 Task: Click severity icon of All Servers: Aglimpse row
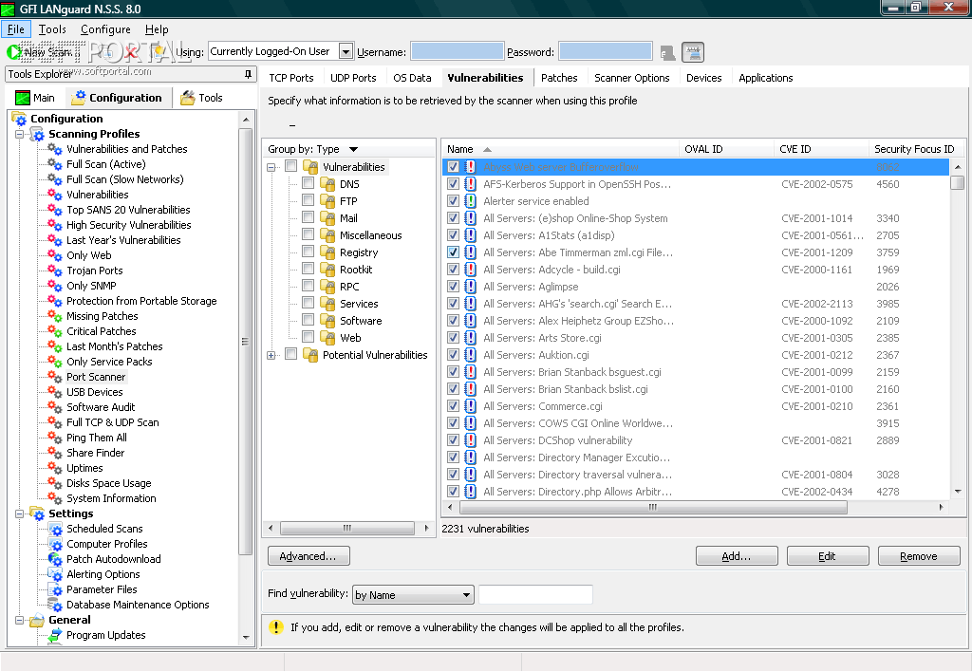point(471,287)
